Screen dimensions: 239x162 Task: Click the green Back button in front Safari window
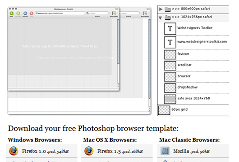point(12,13)
